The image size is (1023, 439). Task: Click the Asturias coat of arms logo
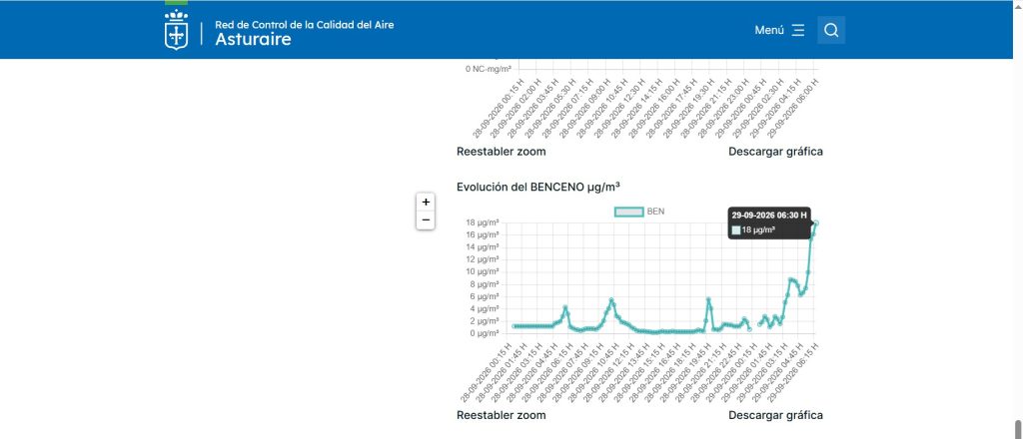tap(176, 30)
